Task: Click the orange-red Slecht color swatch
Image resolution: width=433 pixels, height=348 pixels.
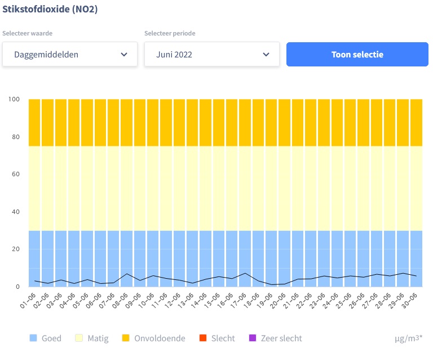Action: point(203,338)
